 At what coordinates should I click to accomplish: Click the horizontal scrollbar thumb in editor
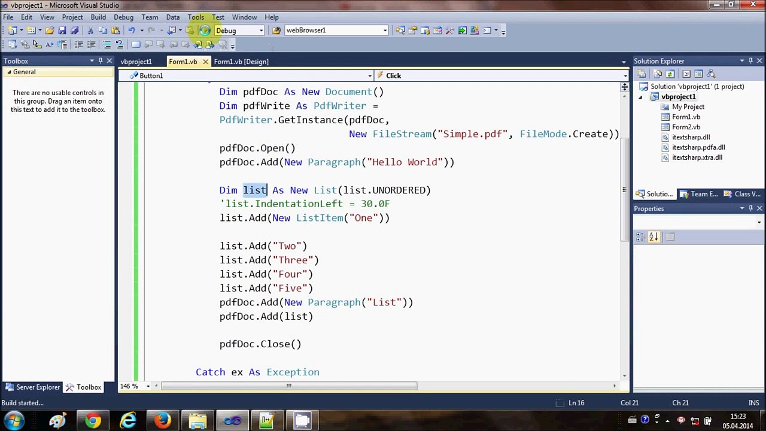[x=289, y=386]
